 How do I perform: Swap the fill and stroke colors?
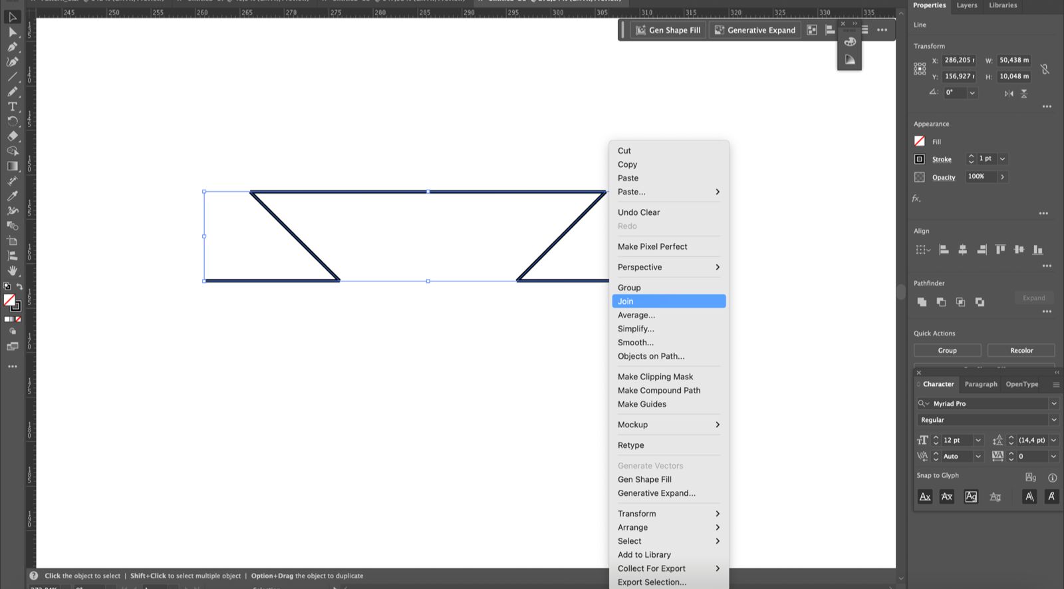(19, 287)
